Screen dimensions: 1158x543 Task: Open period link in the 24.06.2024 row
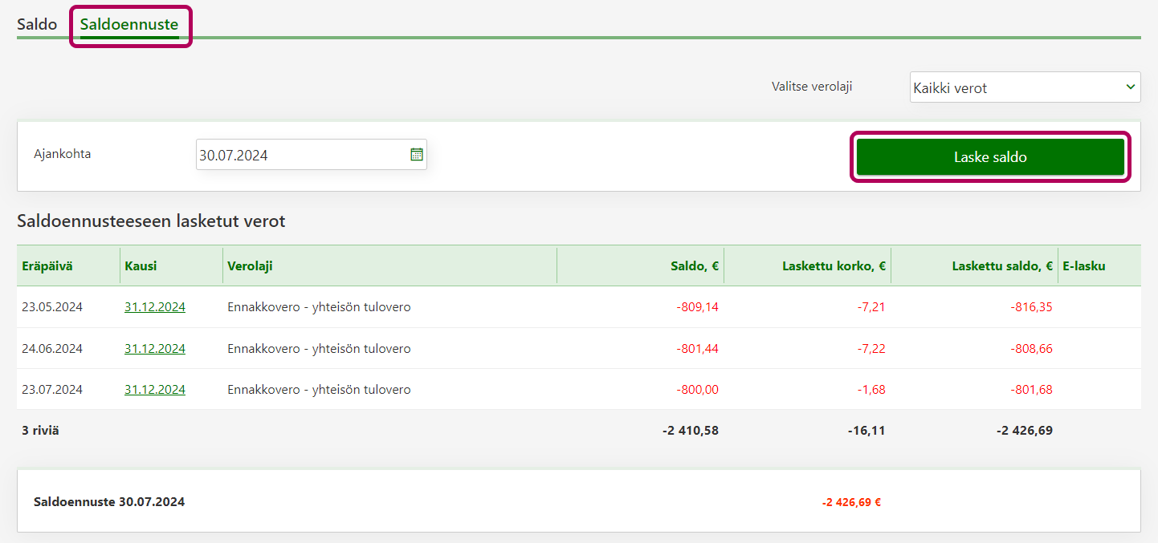point(155,349)
